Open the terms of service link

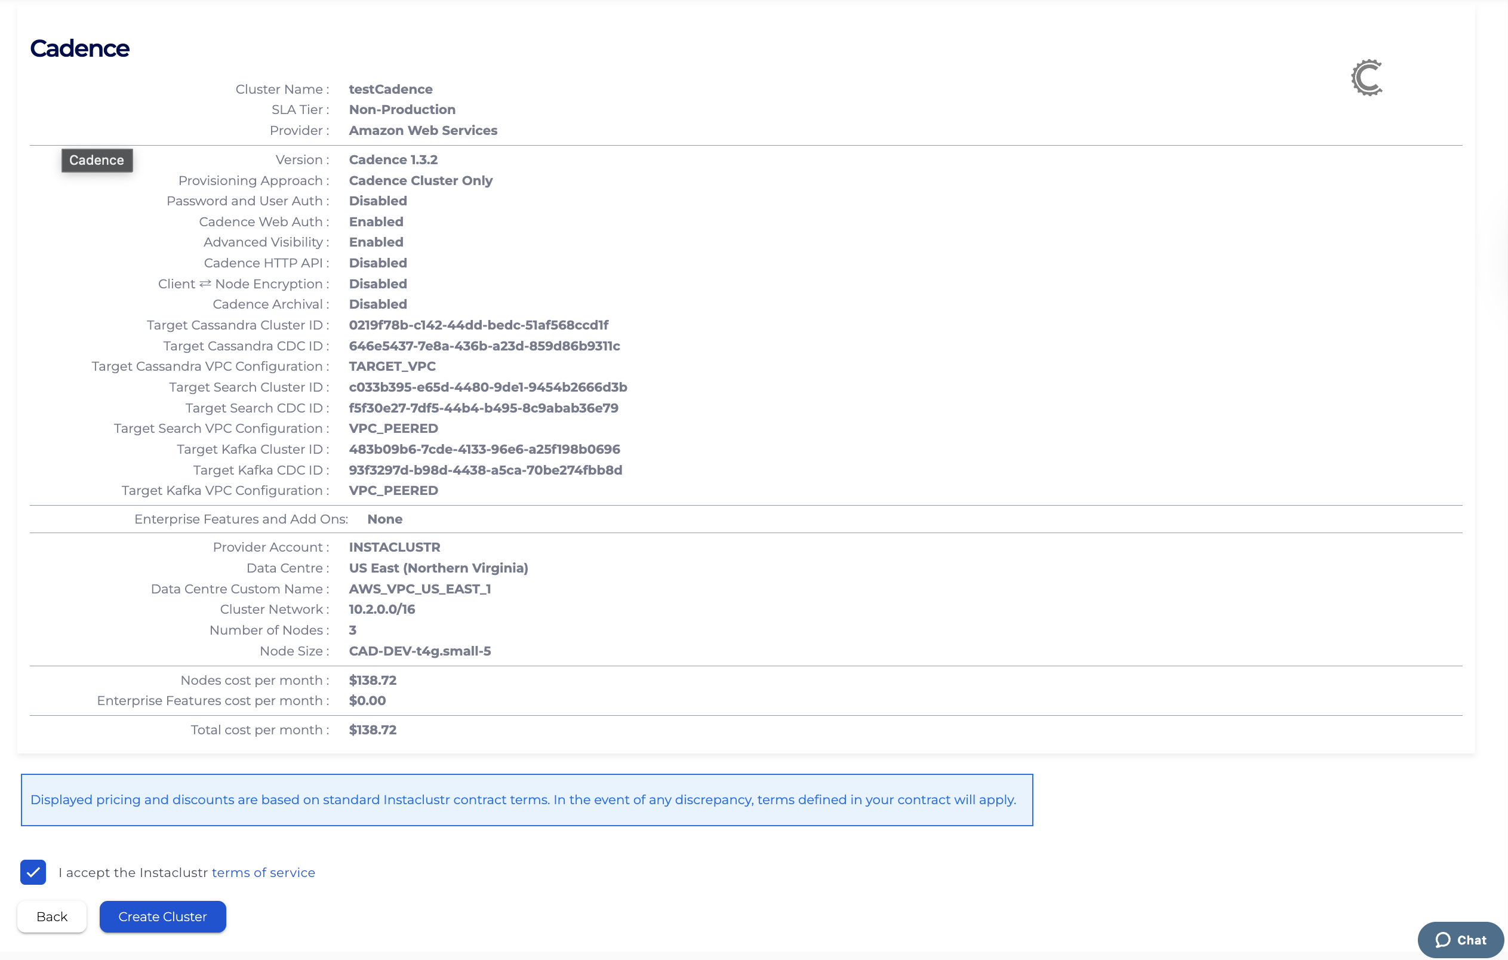tap(263, 872)
